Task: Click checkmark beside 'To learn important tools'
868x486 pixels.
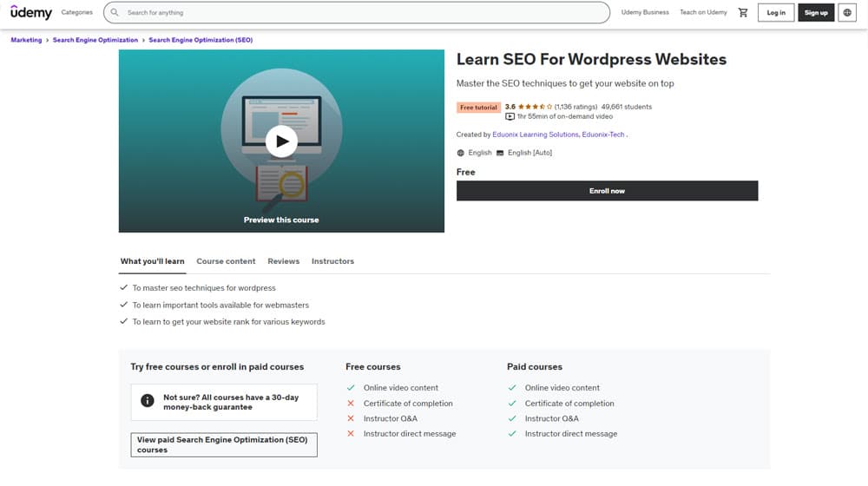Action: [x=124, y=305]
